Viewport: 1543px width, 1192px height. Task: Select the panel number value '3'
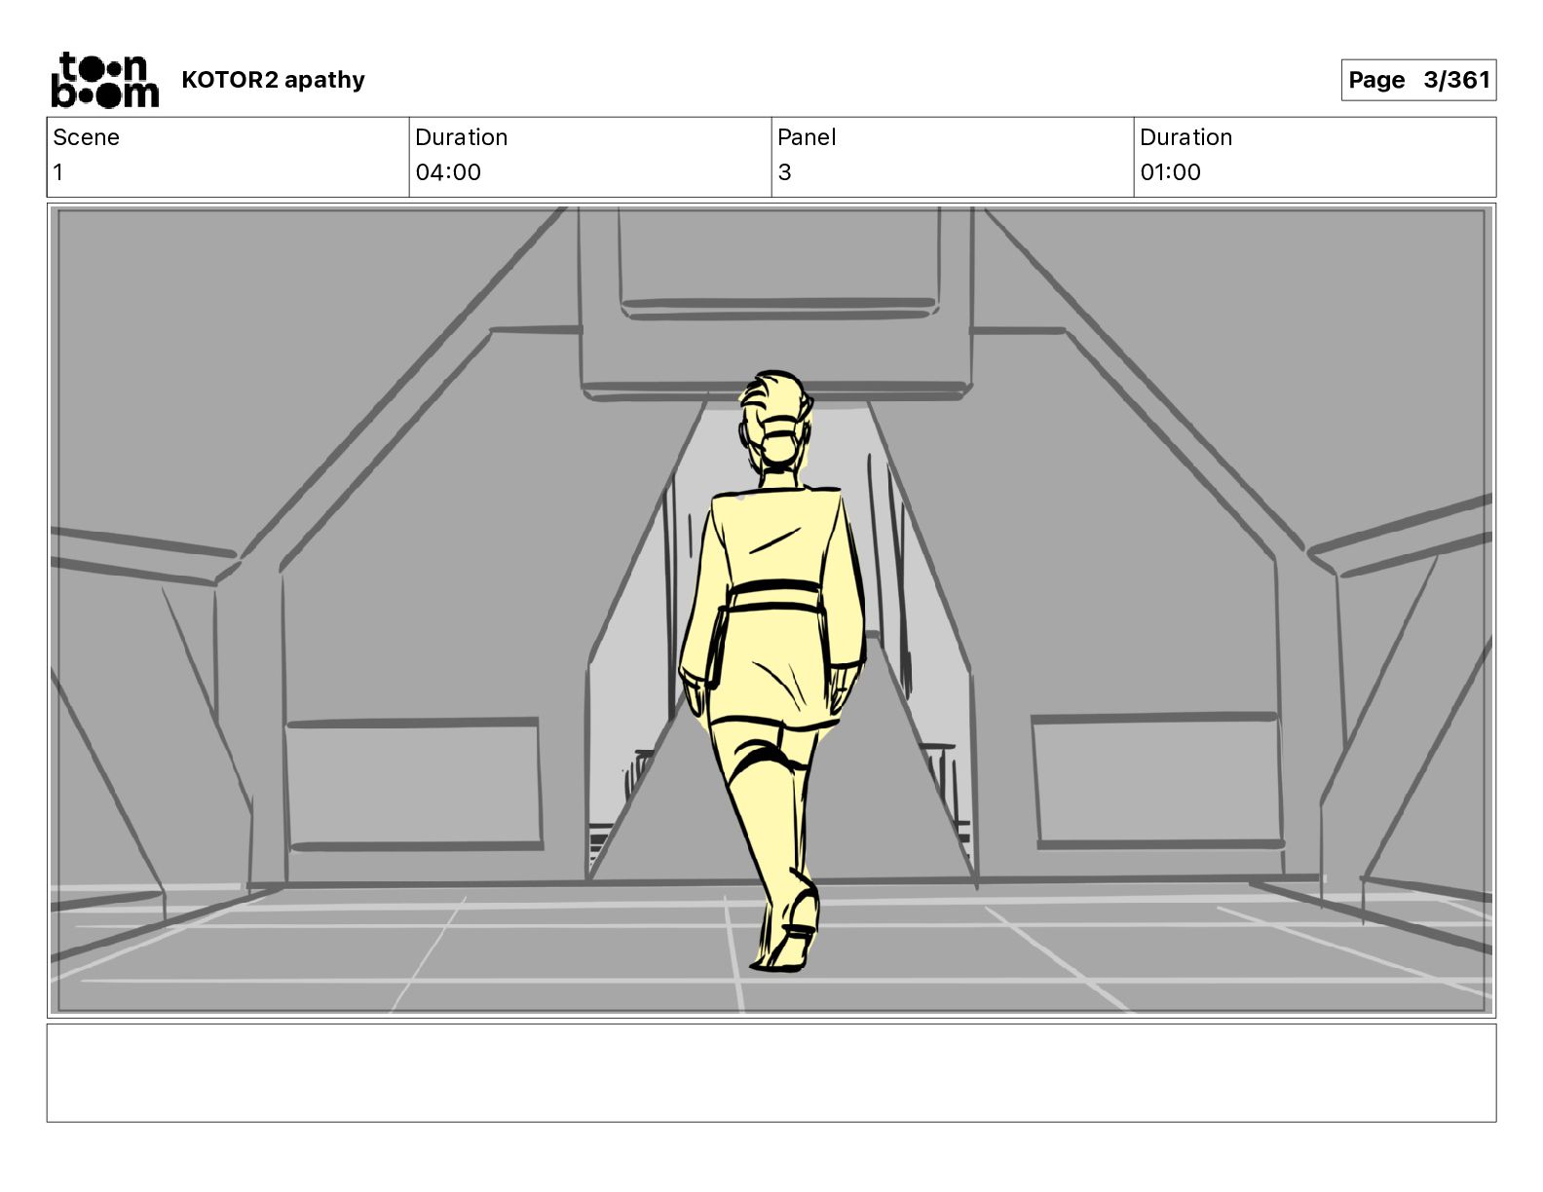[x=784, y=172]
